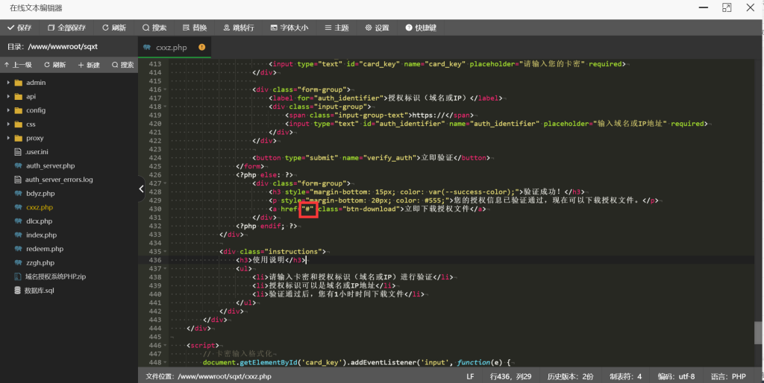
Task: Expand the proxy folder arrow
Action: 8,138
